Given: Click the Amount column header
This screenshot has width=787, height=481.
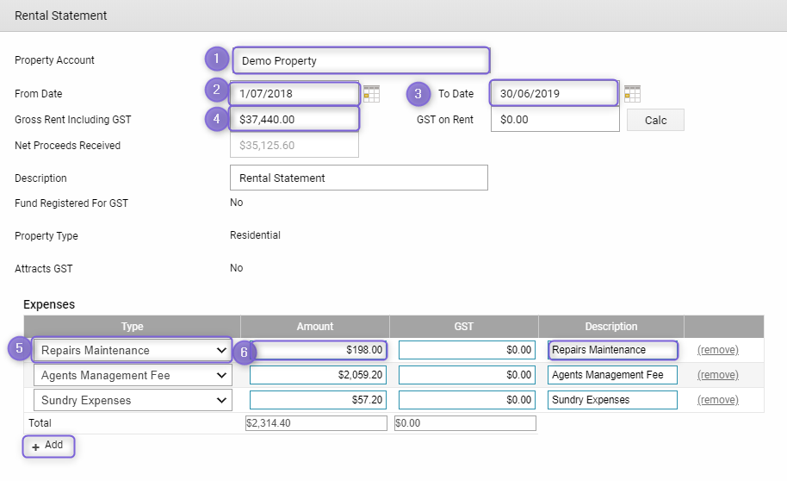Looking at the screenshot, I should point(314,327).
